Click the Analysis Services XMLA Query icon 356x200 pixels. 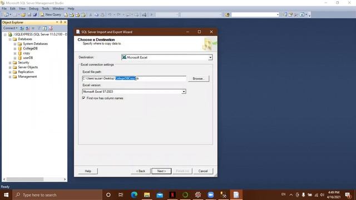click(x=83, y=15)
